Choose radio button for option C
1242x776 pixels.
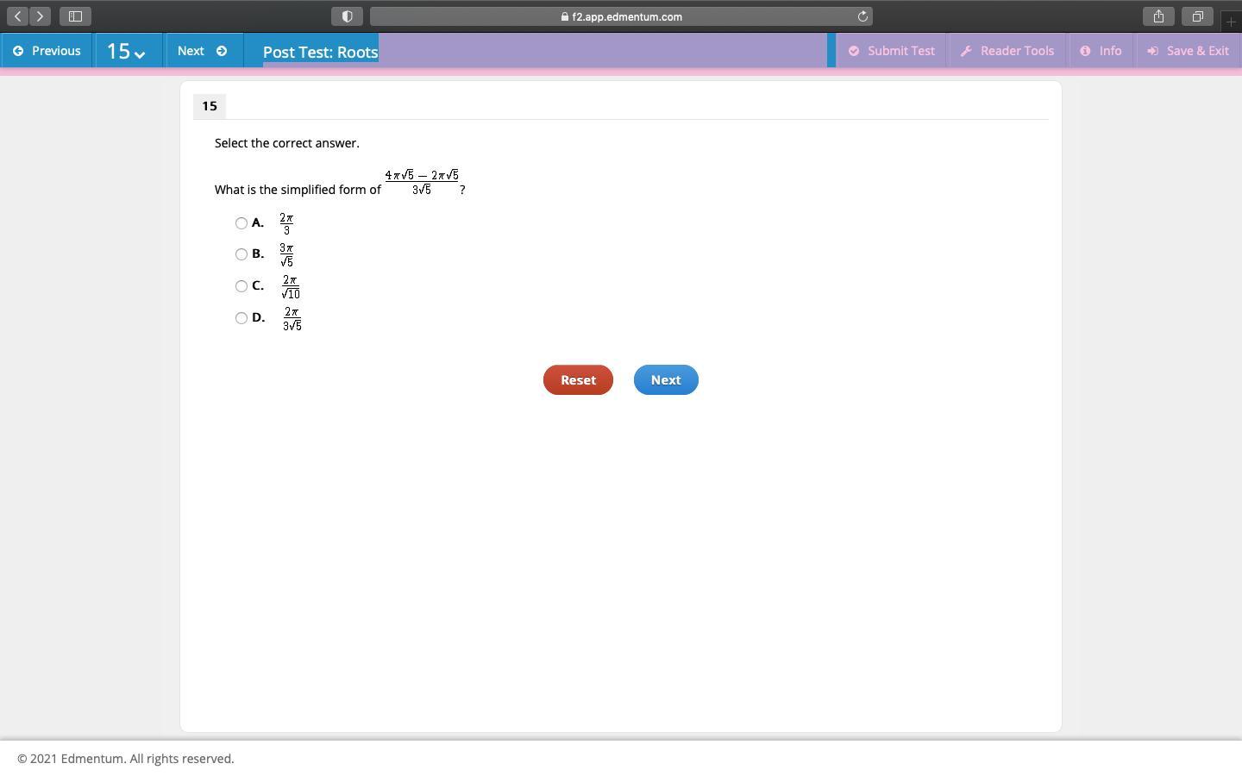click(x=241, y=286)
